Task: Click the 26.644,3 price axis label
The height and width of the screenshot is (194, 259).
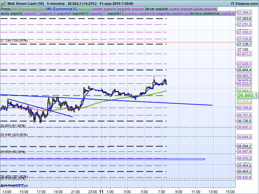Action: coord(244,137)
